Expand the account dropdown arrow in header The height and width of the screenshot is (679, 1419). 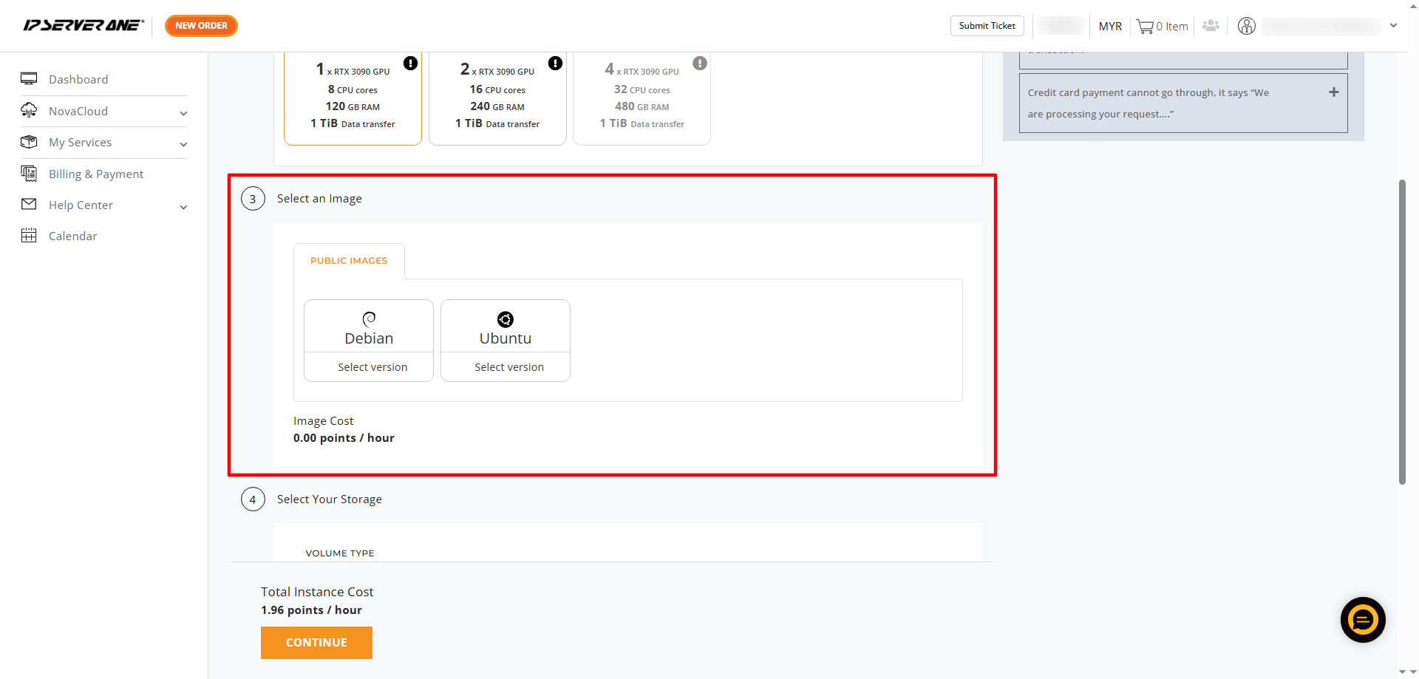1393,26
